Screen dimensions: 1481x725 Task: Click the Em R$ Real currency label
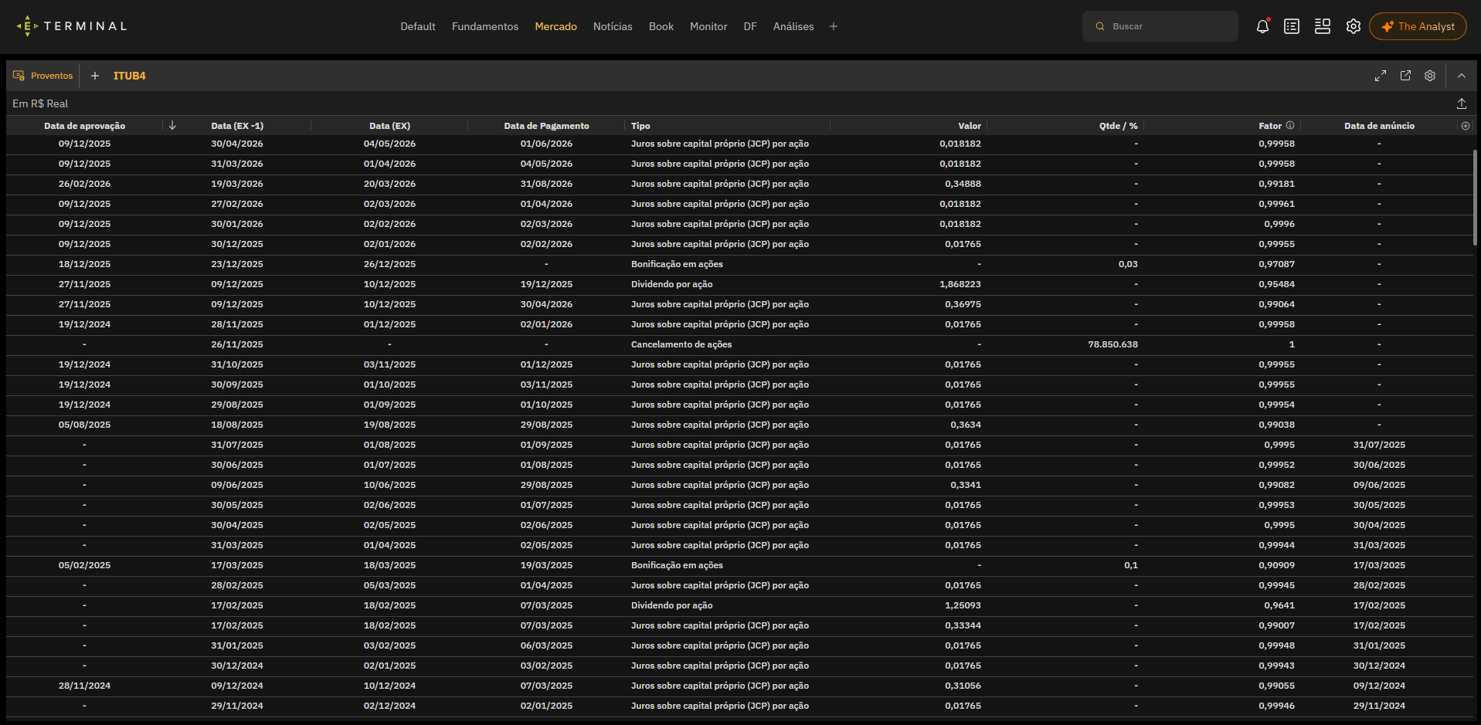pyautogui.click(x=40, y=103)
